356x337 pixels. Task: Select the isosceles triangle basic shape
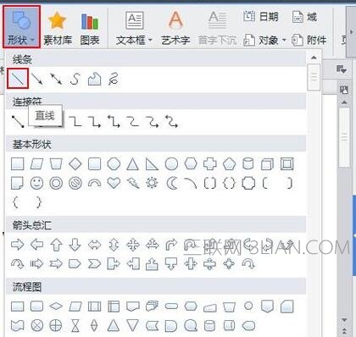132,164
